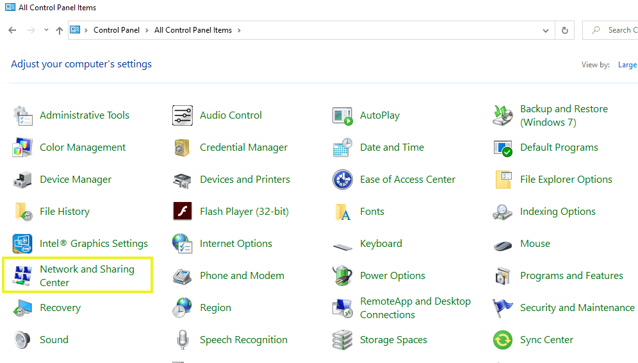Viewport: 638px width, 363px height.
Task: Open the Sound text link
Action: [x=54, y=340]
